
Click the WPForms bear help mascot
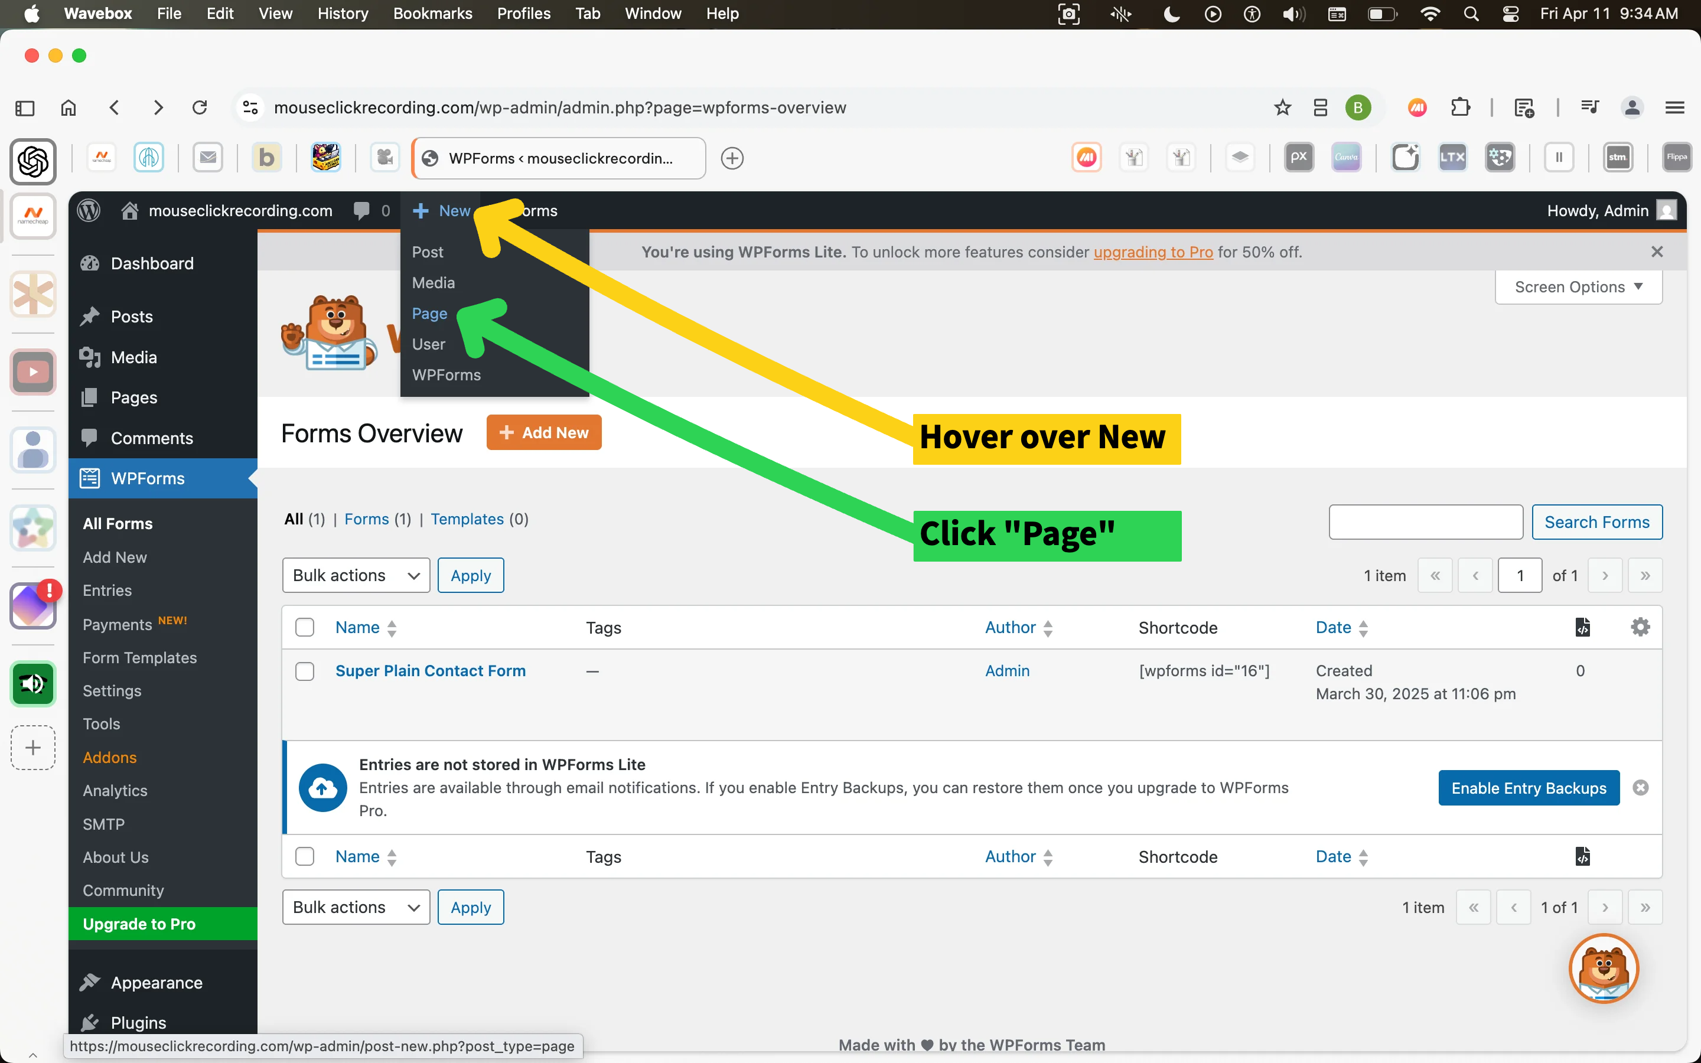tap(1604, 969)
